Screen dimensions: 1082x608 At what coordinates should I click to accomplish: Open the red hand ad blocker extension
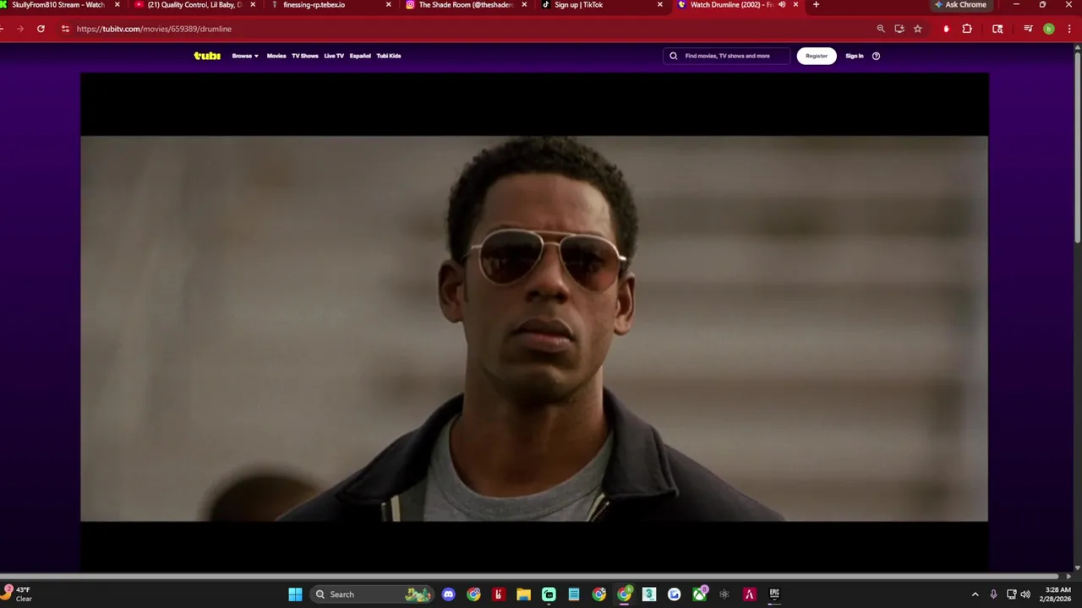click(x=946, y=29)
